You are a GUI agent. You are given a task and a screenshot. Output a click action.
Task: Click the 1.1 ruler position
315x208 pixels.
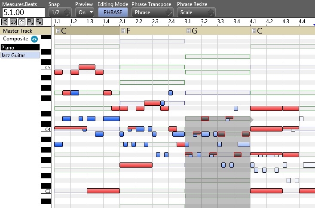pyautogui.click(x=57, y=21)
